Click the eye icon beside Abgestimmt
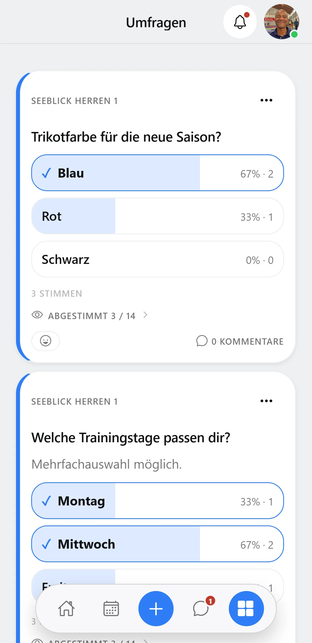Viewport: 312px width, 643px height. 37,315
